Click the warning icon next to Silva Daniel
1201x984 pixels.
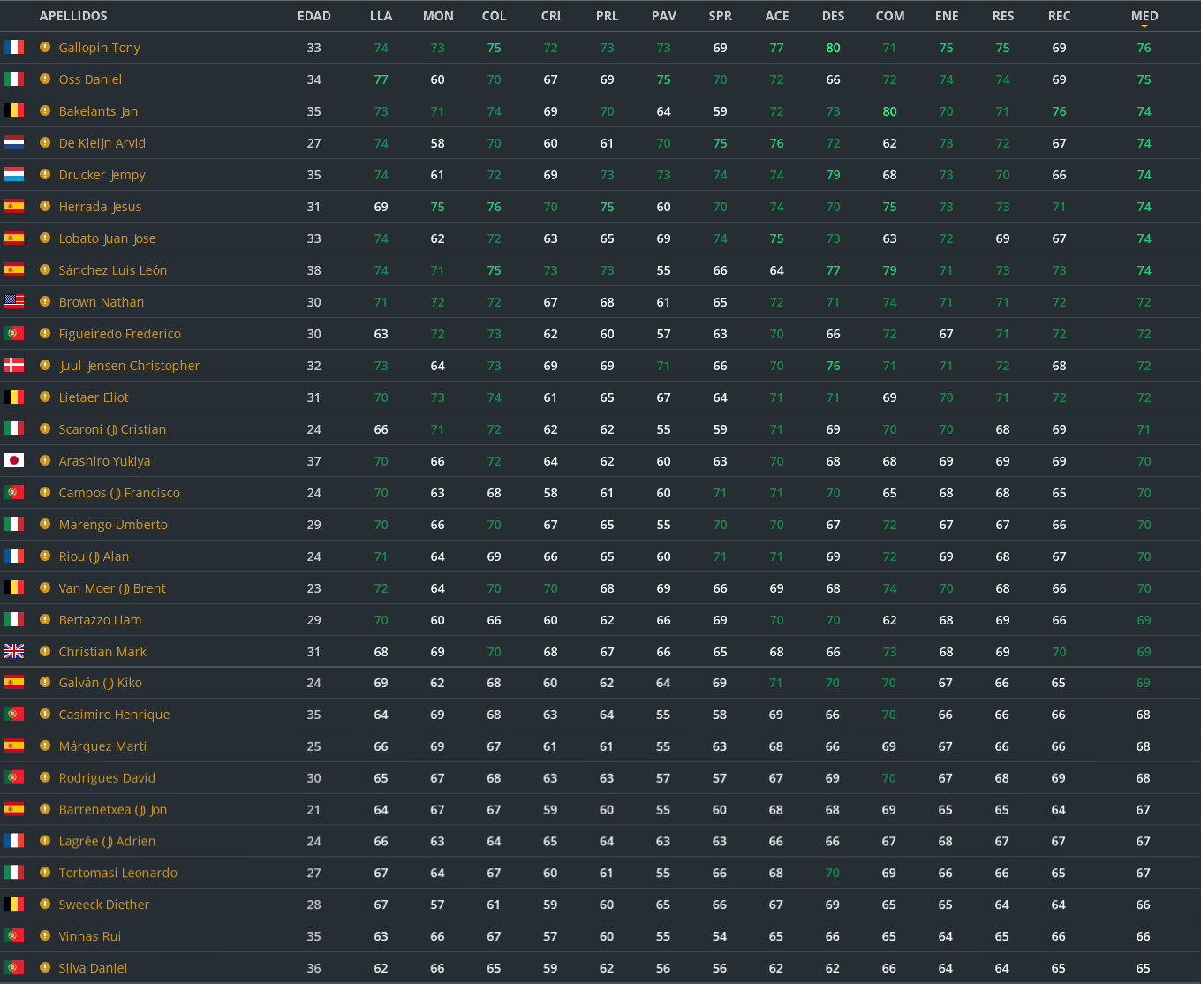[45, 967]
